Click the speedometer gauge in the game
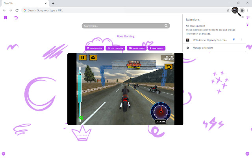The width and height of the screenshot is (252, 158). point(161,111)
